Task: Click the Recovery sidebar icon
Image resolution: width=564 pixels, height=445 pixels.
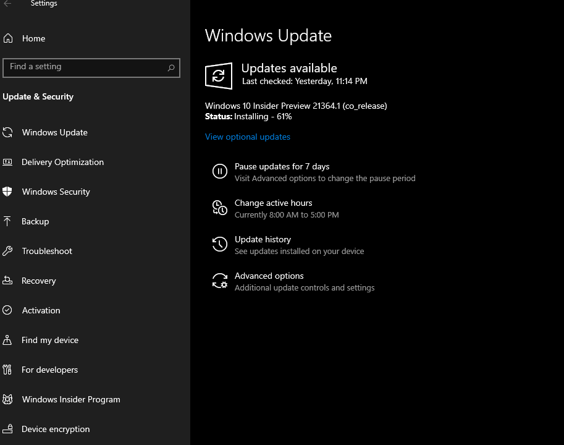Action: 8,281
